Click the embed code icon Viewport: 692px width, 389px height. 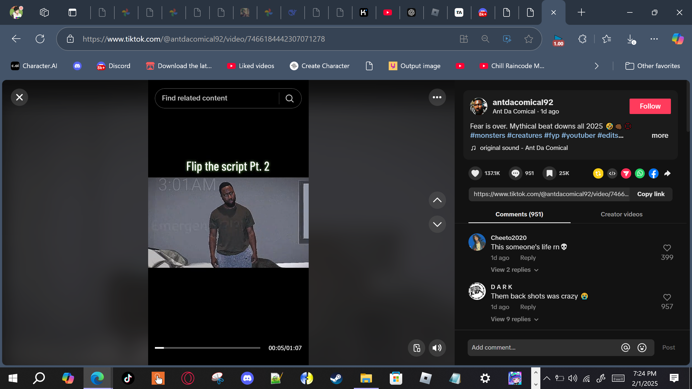[x=612, y=173]
